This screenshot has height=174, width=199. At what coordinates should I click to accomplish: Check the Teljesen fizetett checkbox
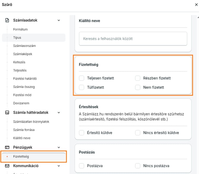pos(82,78)
